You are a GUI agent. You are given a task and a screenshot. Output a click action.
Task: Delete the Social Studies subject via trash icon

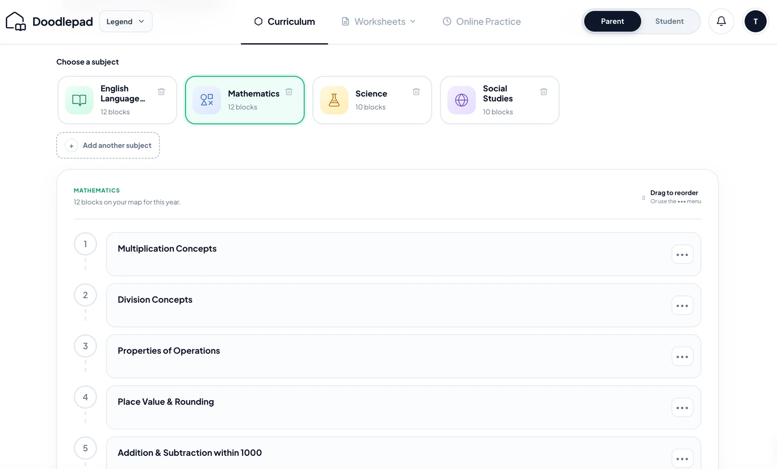(x=544, y=92)
